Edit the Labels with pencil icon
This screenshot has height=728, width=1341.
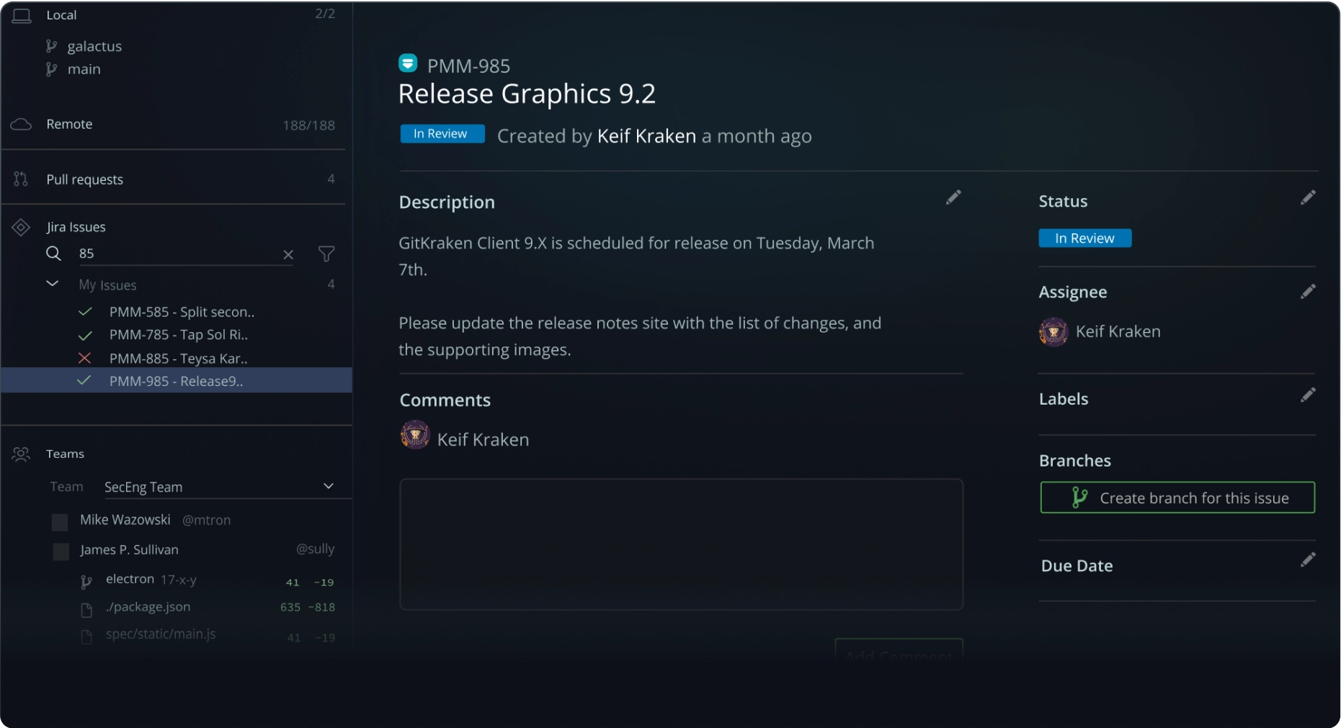pyautogui.click(x=1308, y=395)
